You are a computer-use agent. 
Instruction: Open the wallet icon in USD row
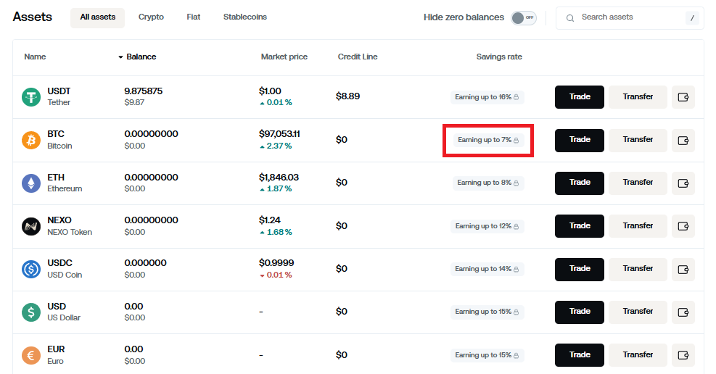pos(683,312)
